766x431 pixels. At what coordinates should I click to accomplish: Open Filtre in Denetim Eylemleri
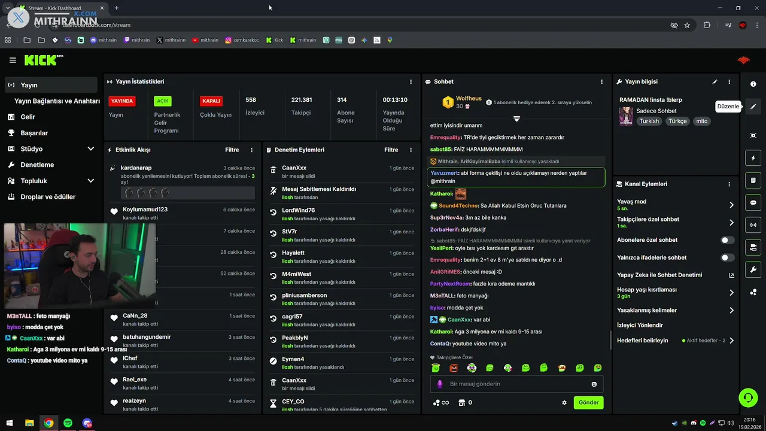[391, 150]
